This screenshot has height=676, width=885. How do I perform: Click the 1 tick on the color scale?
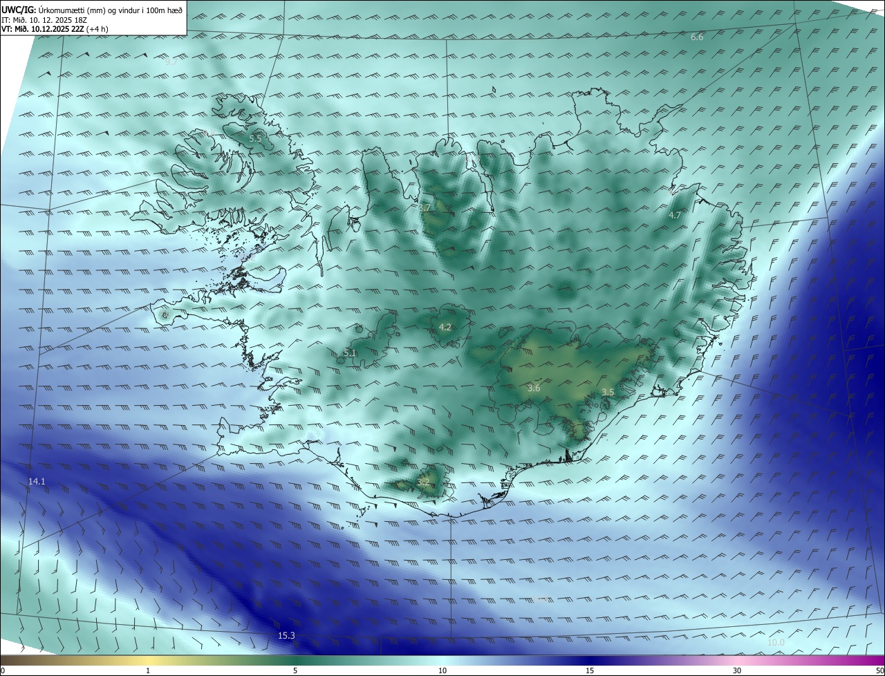(x=148, y=671)
